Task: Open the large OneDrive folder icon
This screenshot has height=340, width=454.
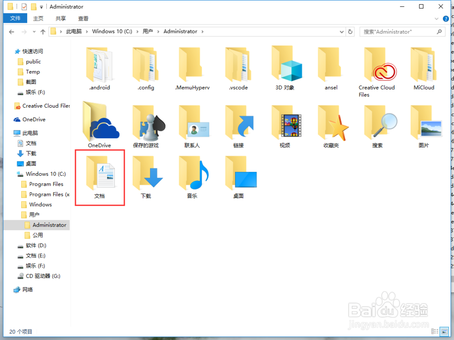Action: [x=100, y=125]
